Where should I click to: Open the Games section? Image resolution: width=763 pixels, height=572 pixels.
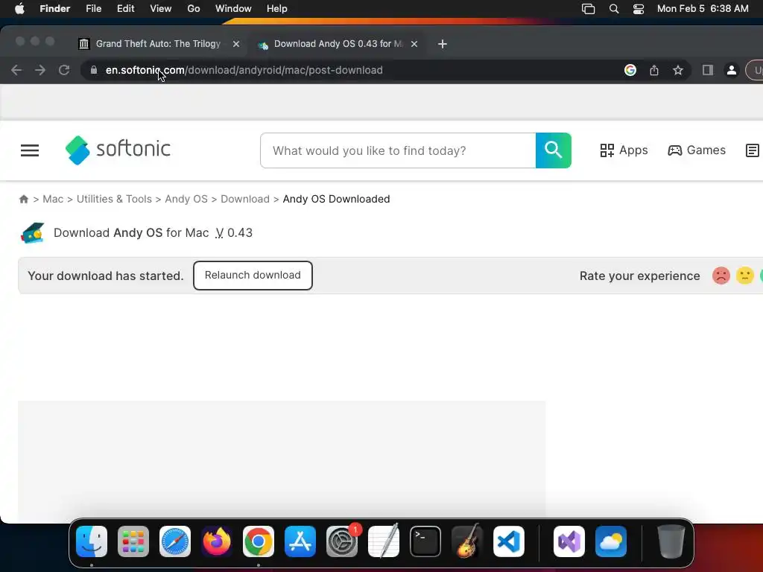tap(697, 150)
